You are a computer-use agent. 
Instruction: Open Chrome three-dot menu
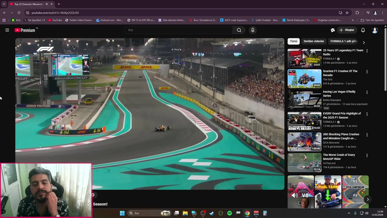382,13
